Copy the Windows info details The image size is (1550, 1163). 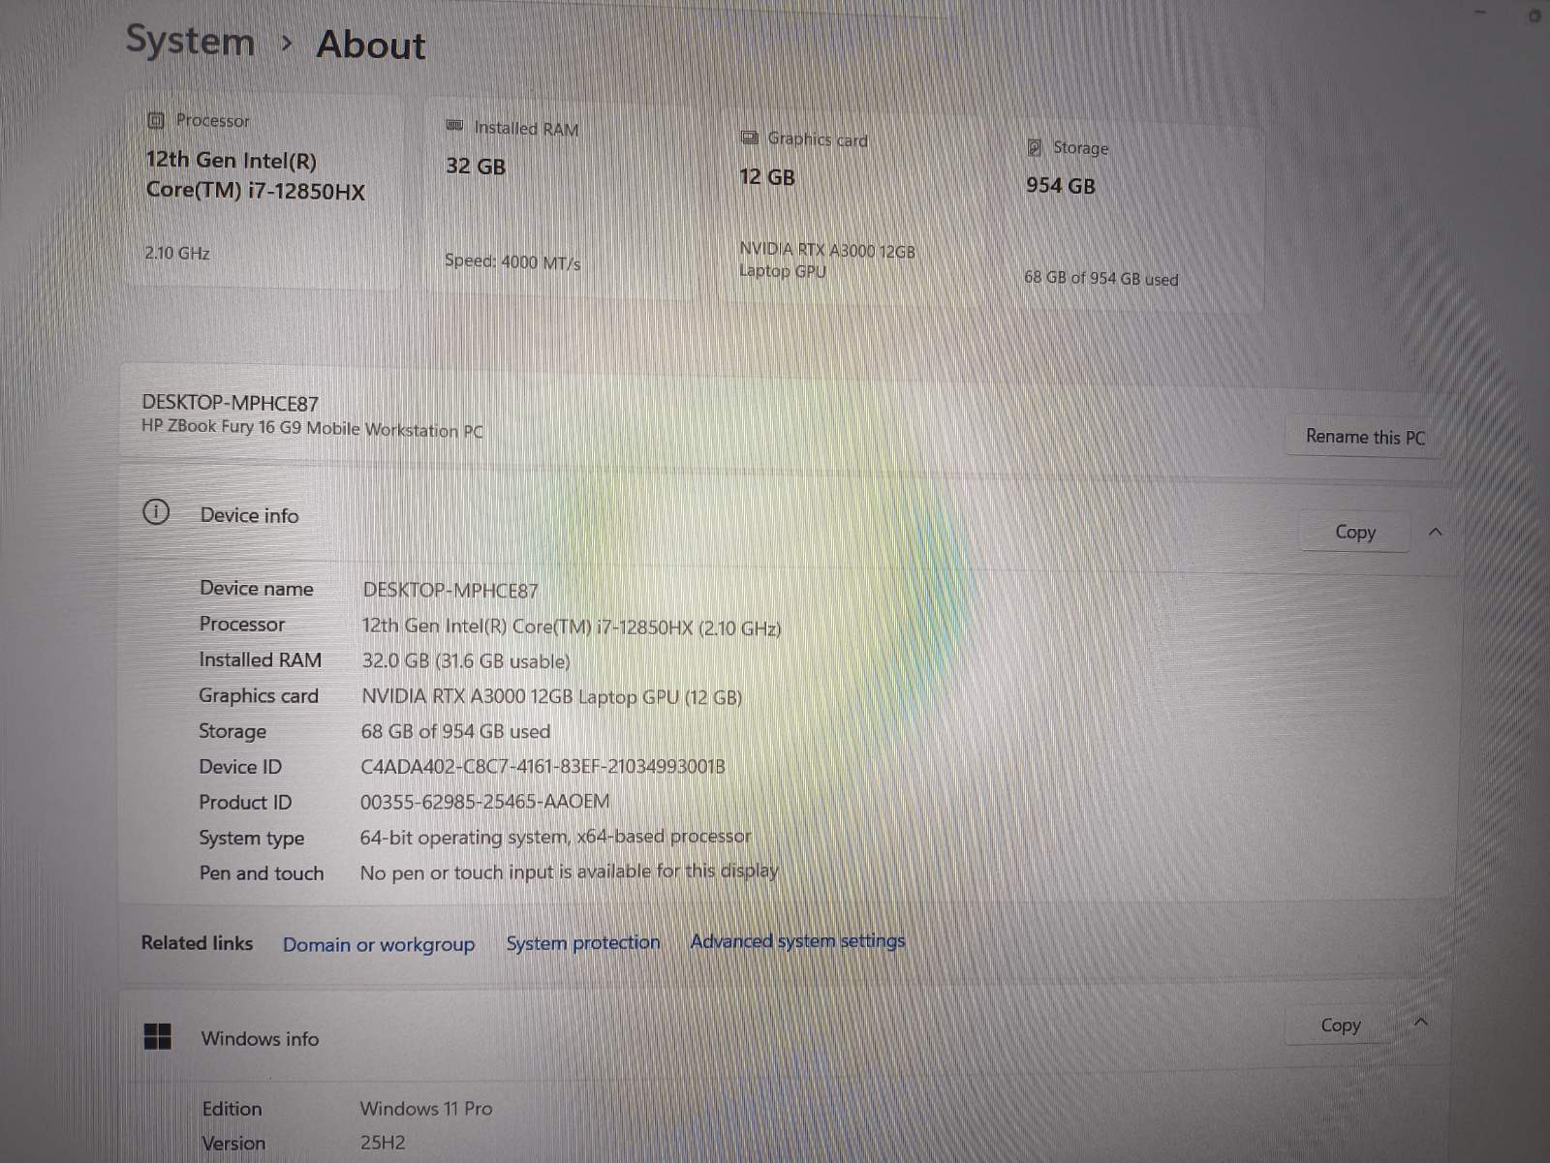[1340, 1025]
